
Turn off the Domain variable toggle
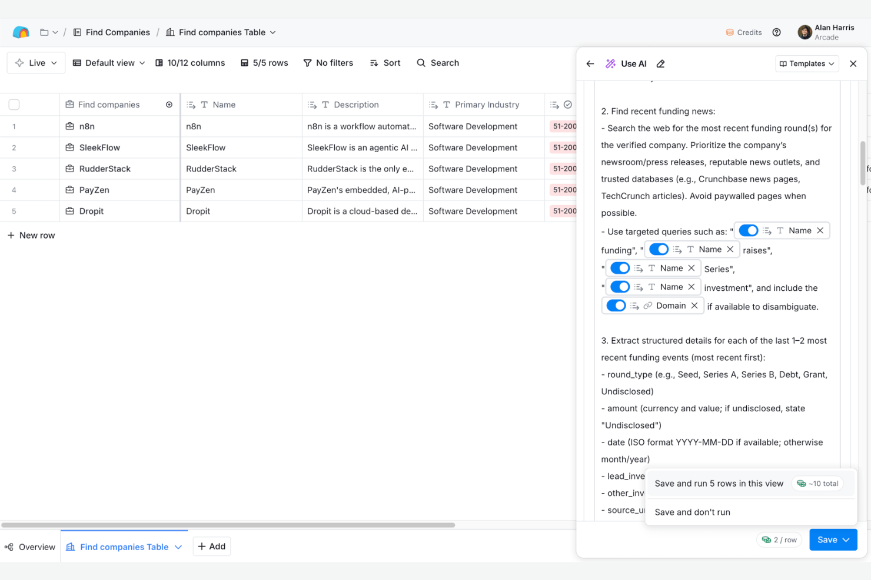click(616, 306)
